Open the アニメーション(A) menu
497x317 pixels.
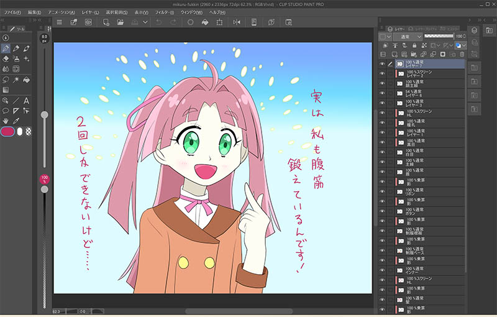pos(62,12)
